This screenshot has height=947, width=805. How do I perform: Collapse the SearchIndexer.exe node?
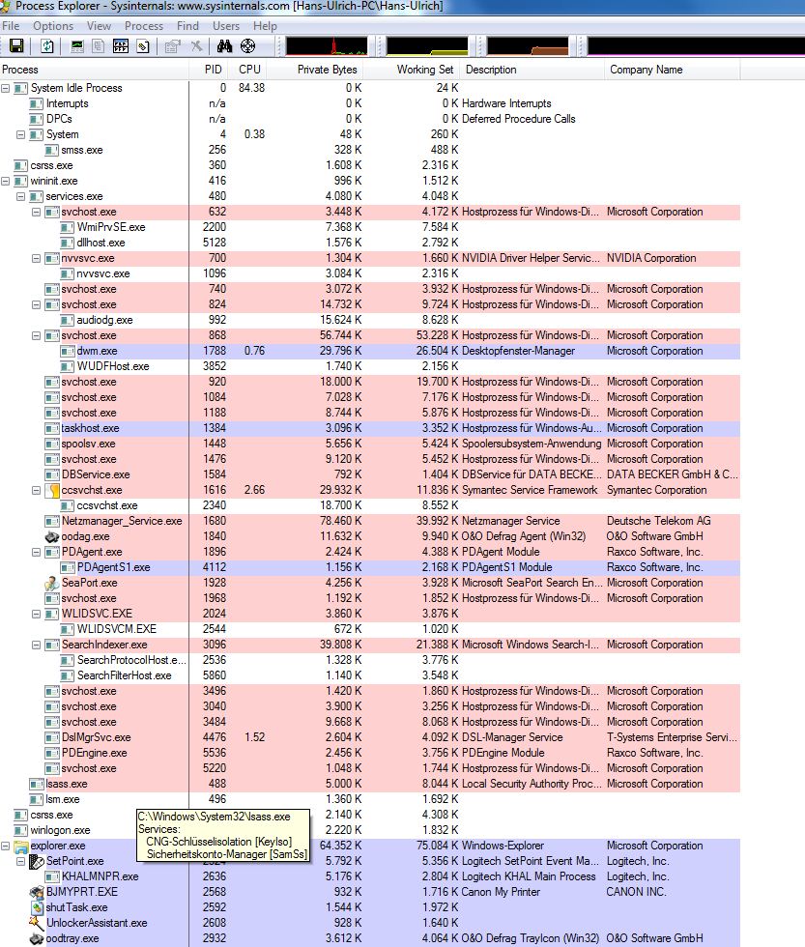[x=36, y=645]
